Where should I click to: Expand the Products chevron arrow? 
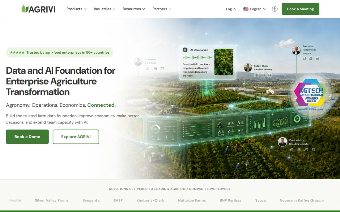[85, 9]
